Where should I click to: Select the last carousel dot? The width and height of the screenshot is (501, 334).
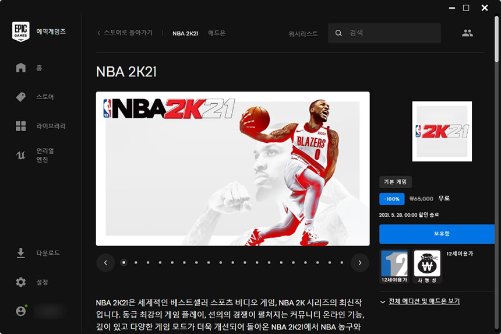pyautogui.click(x=342, y=262)
